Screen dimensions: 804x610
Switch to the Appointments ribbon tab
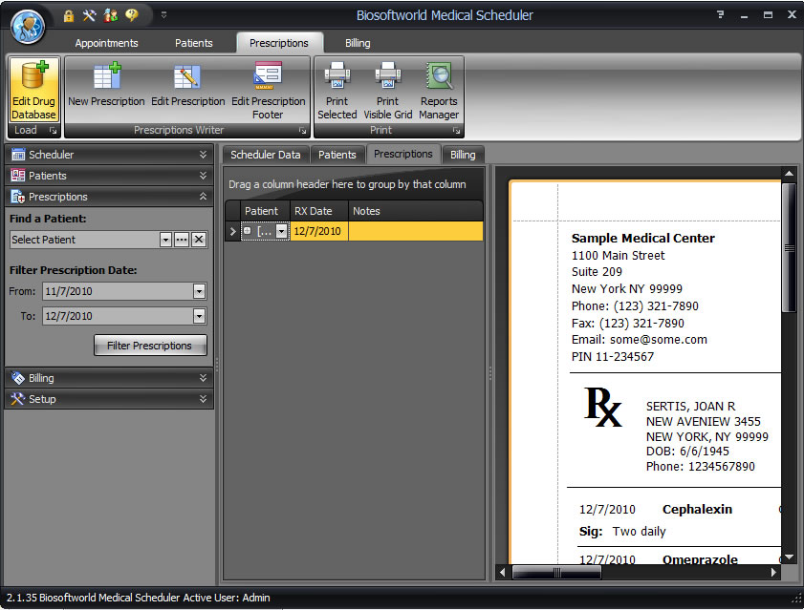(106, 43)
